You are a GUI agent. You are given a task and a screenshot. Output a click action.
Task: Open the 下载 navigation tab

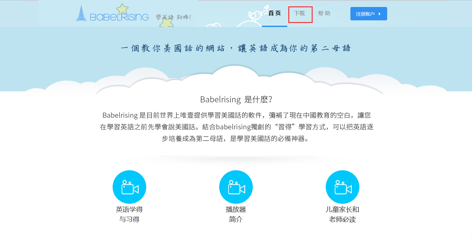coord(300,13)
